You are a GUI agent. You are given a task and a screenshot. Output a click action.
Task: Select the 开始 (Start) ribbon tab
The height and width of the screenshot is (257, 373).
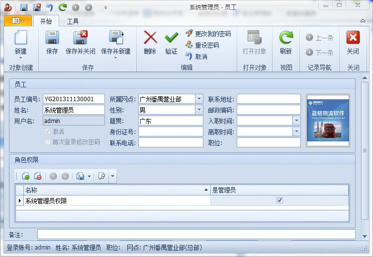(x=46, y=21)
